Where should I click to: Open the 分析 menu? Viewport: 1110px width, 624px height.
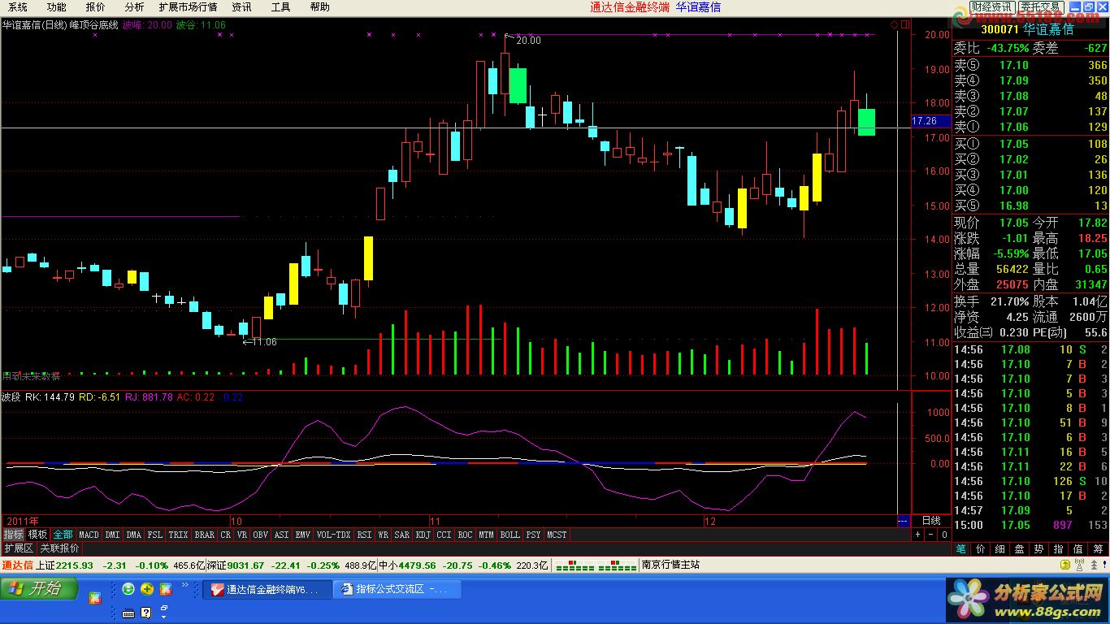(x=134, y=6)
